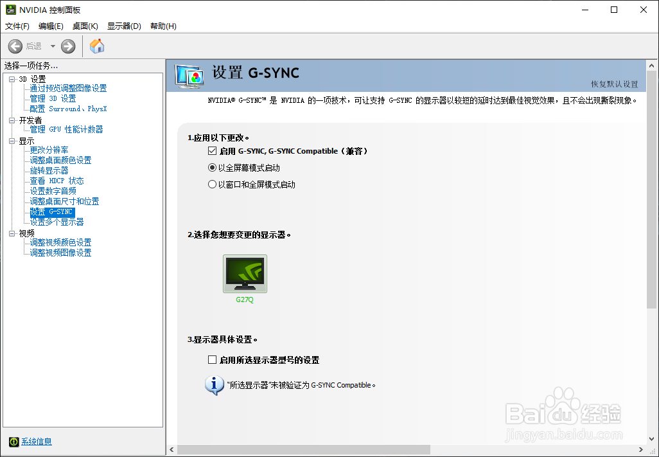Open the 文件(F) menu
The width and height of the screenshot is (659, 457).
(17, 26)
